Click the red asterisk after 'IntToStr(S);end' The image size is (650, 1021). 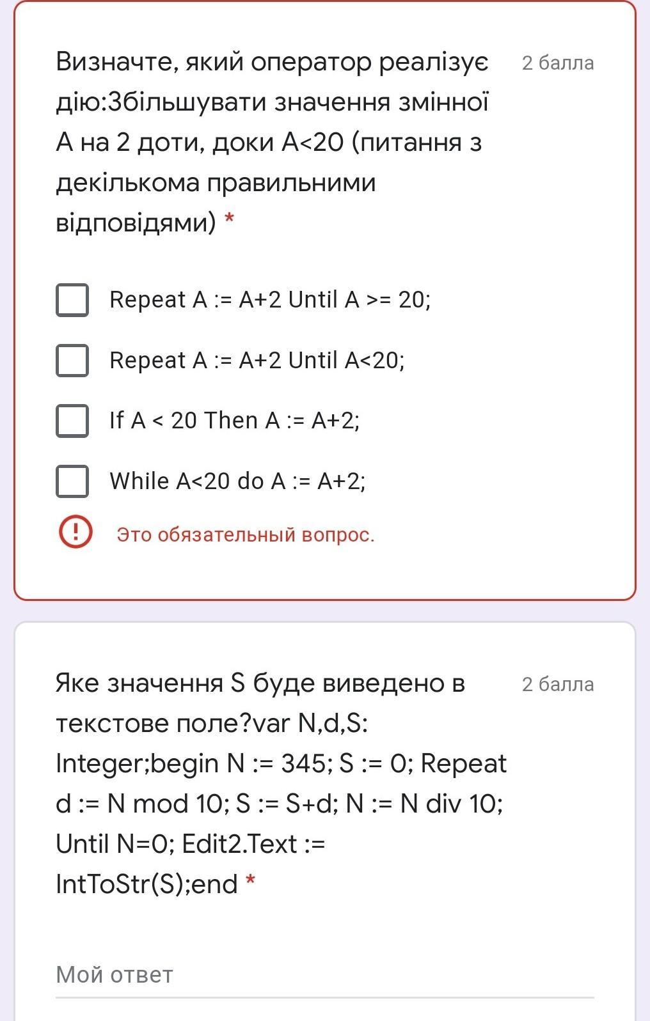250,883
